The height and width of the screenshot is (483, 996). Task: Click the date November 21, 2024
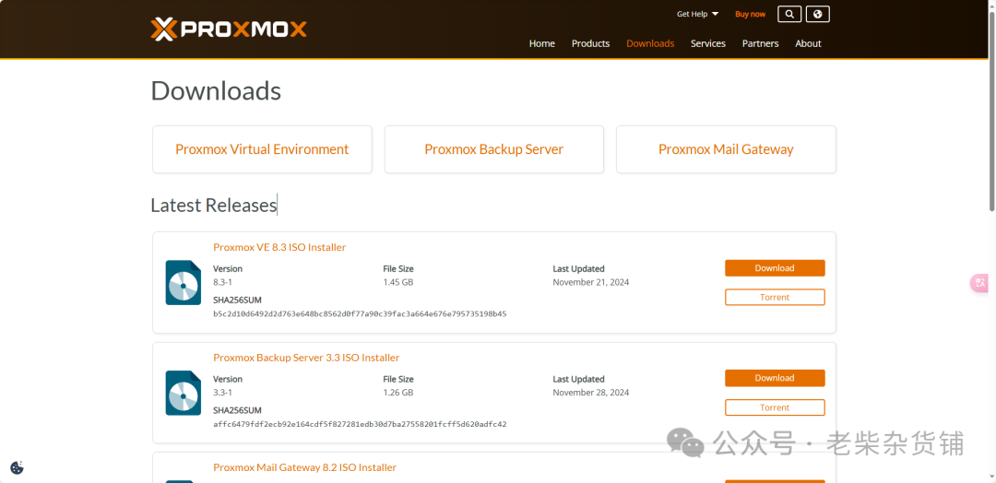pos(591,282)
